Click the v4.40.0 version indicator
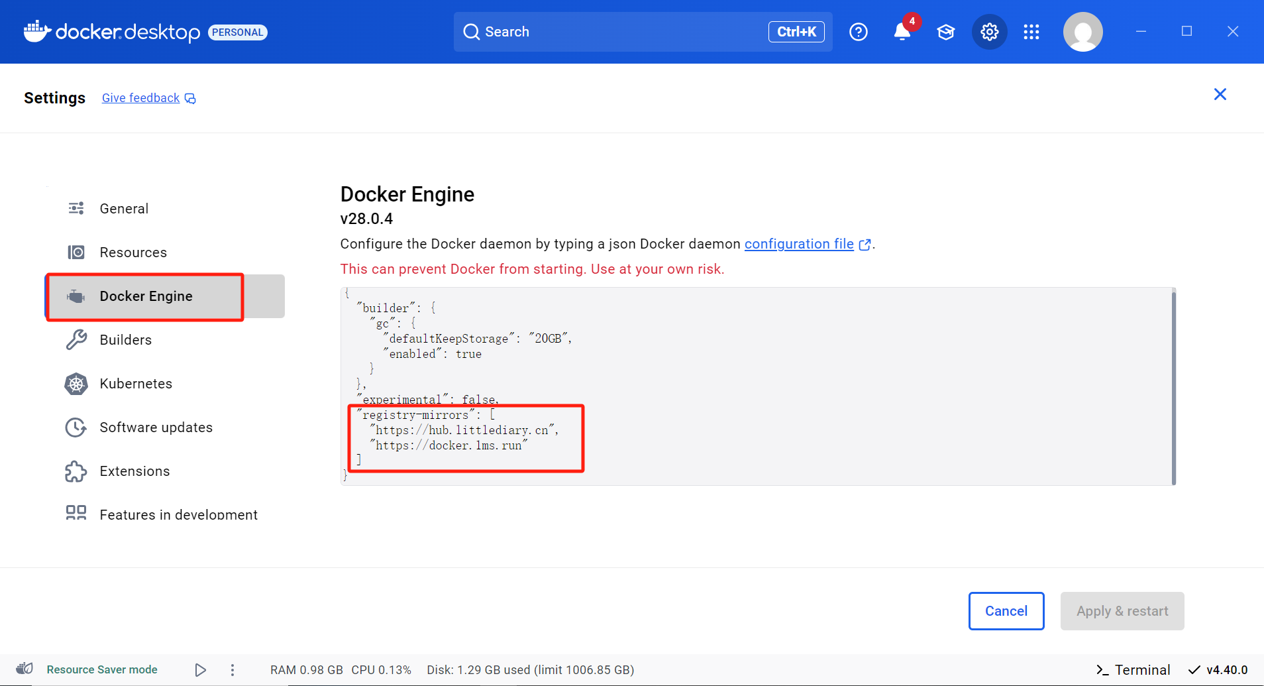This screenshot has height=686, width=1264. coord(1219,670)
